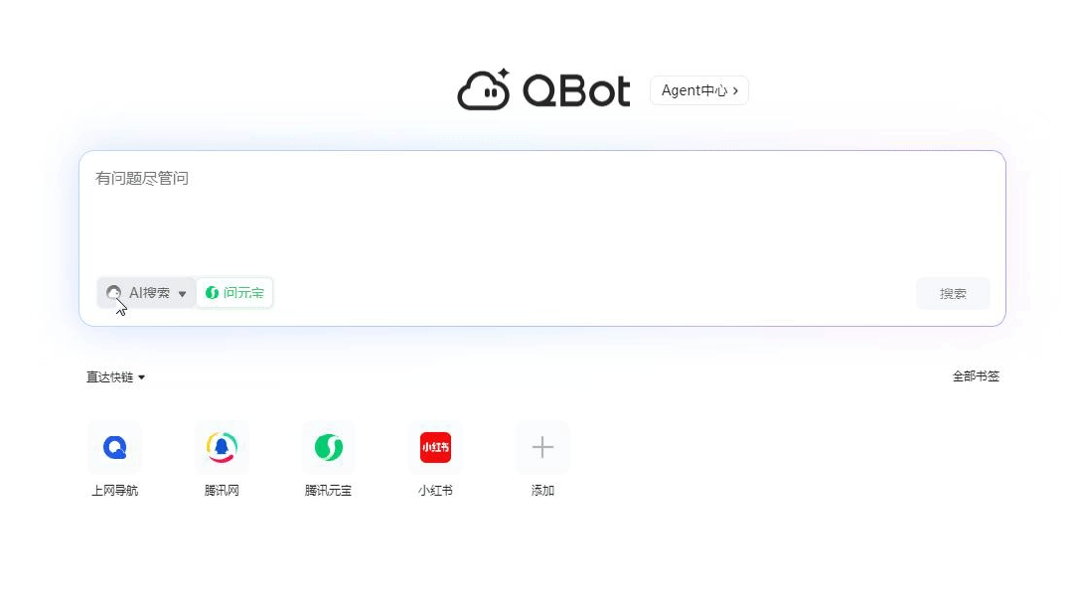Click the QBot cloud logo
The height and width of the screenshot is (597, 1072).
point(484,89)
